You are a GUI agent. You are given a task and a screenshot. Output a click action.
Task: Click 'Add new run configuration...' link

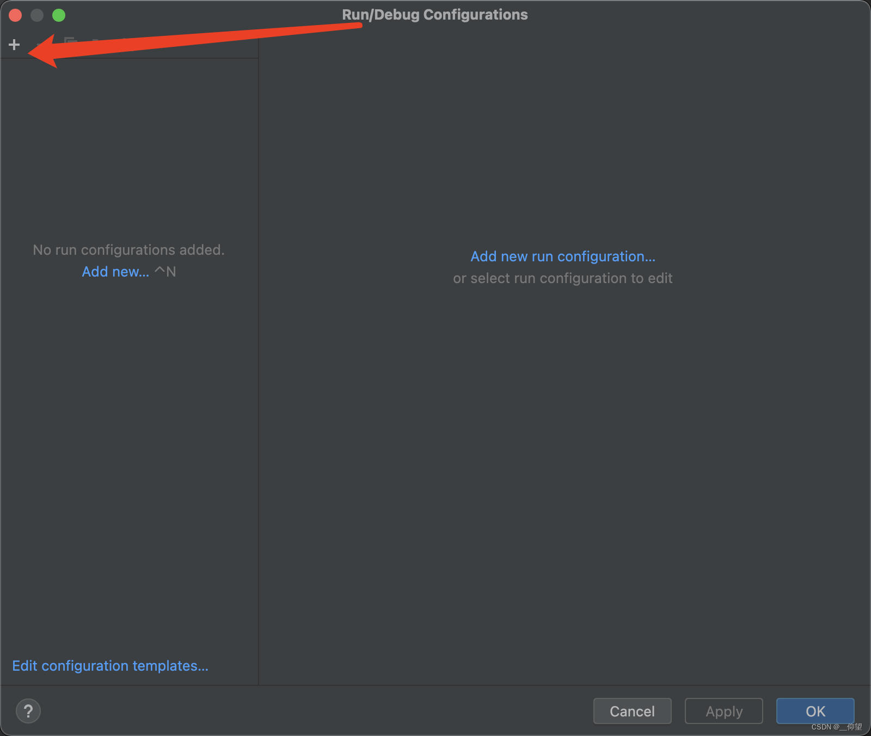(563, 256)
